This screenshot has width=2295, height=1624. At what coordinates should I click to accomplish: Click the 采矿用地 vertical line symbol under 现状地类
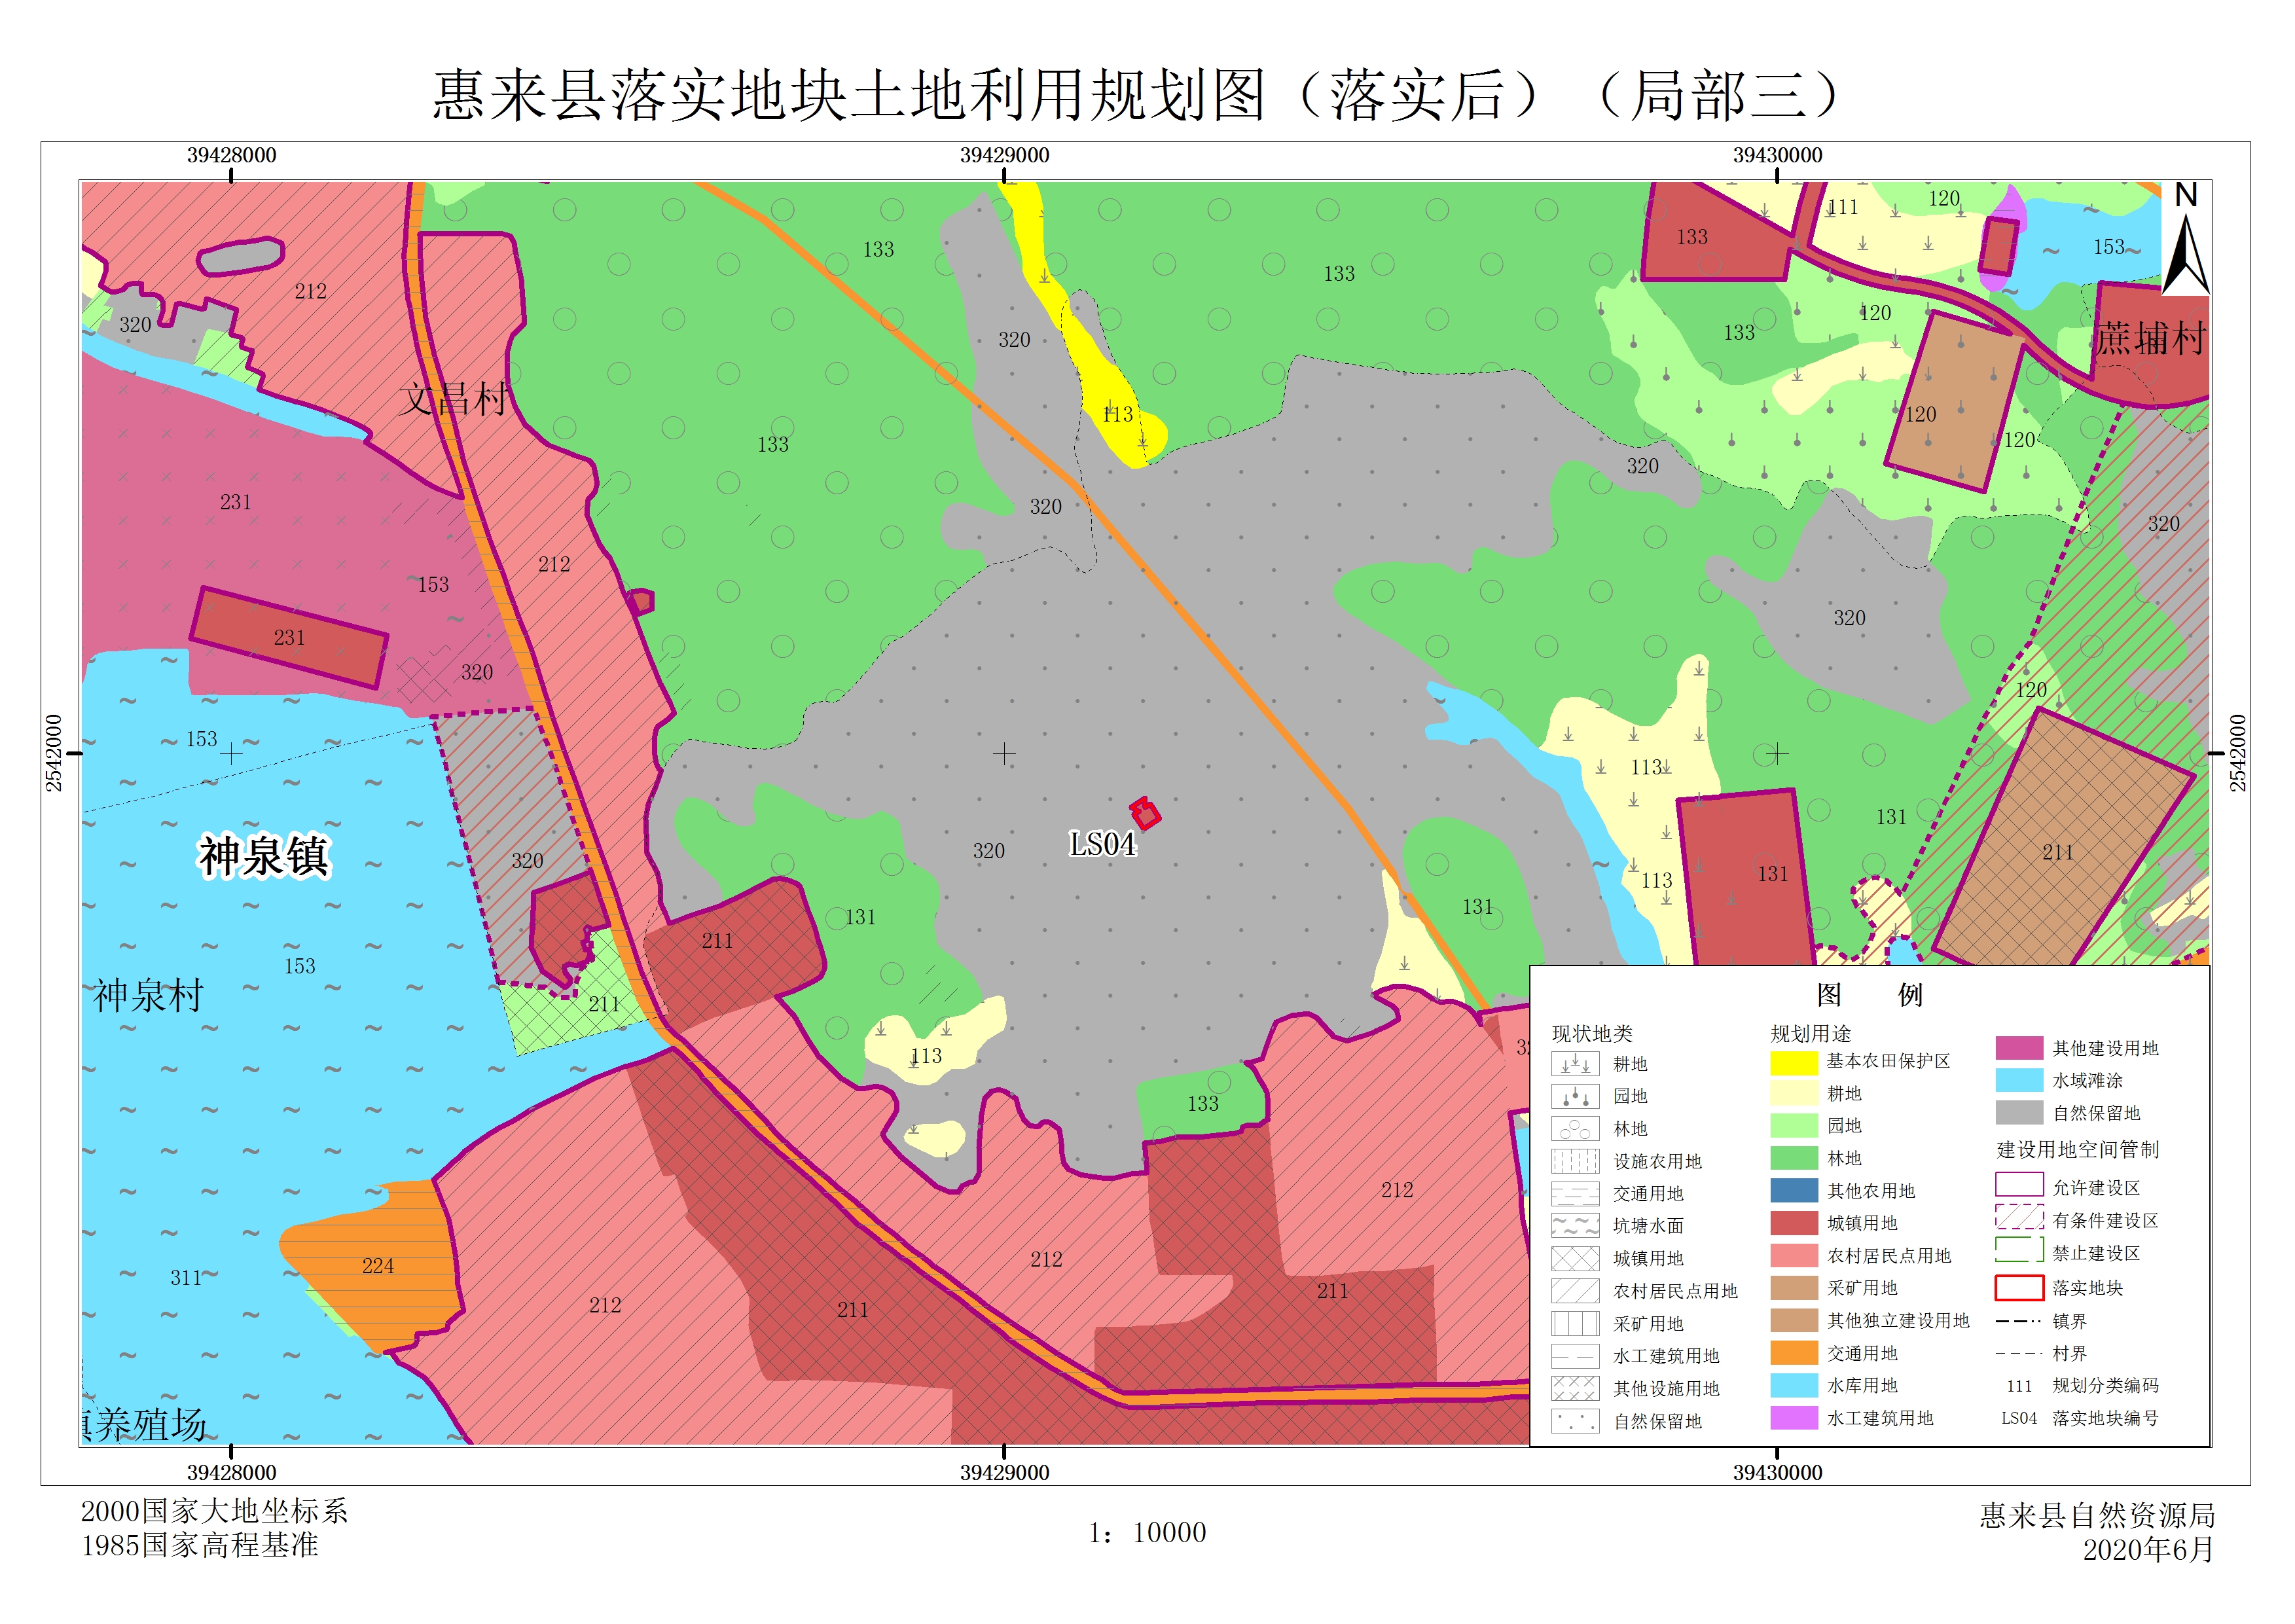point(1574,1324)
